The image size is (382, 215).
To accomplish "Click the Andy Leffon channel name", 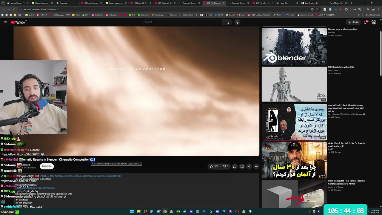I will (333, 70).
